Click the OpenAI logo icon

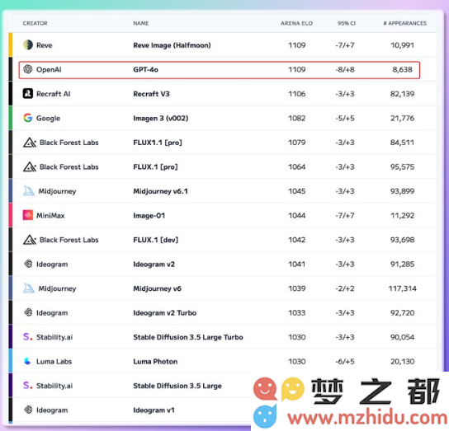(x=28, y=69)
